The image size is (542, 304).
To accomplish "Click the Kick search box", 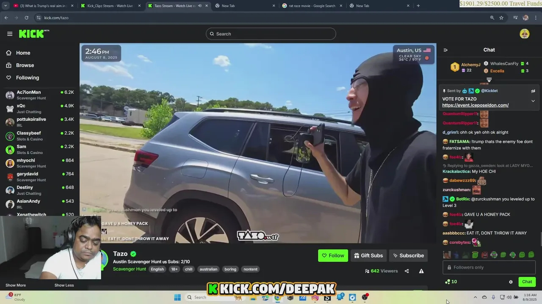I will [271, 34].
